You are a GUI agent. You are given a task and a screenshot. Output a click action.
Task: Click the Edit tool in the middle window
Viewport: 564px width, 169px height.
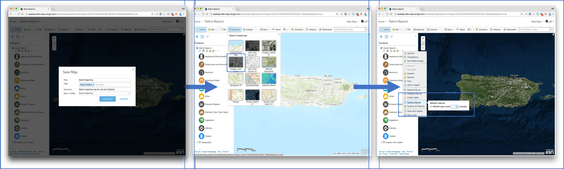pyautogui.click(x=223, y=30)
